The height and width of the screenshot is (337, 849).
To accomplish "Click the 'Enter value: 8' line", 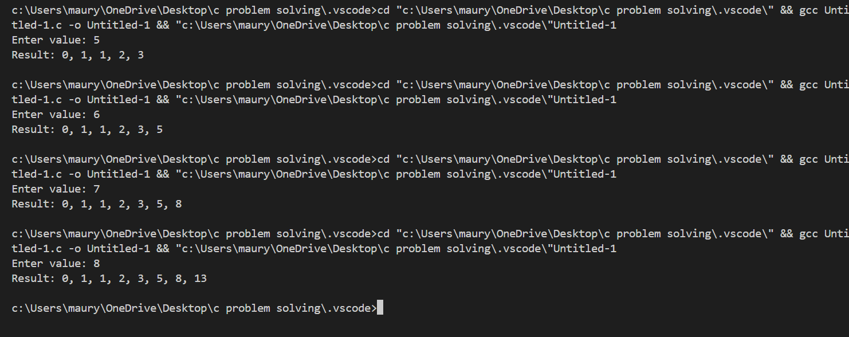I will 56,264.
